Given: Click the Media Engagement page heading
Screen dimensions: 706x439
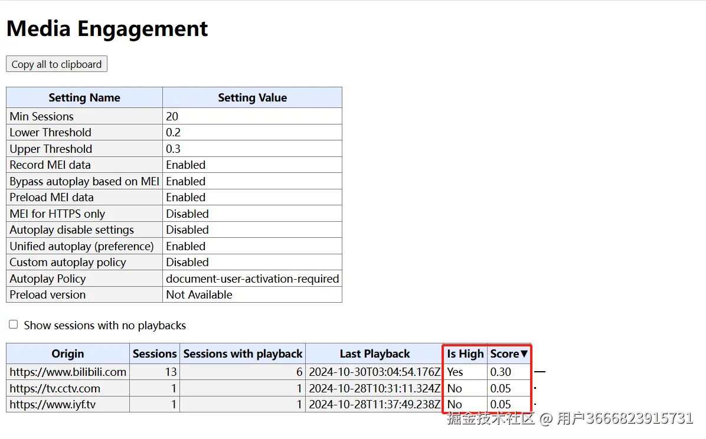Looking at the screenshot, I should pyautogui.click(x=107, y=28).
